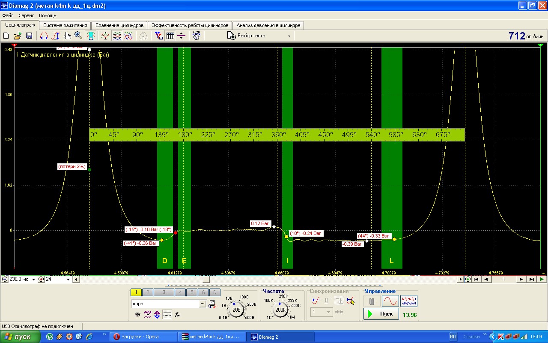
Task: Click the rising-edge trigger sync icon
Action: [x=316, y=301]
